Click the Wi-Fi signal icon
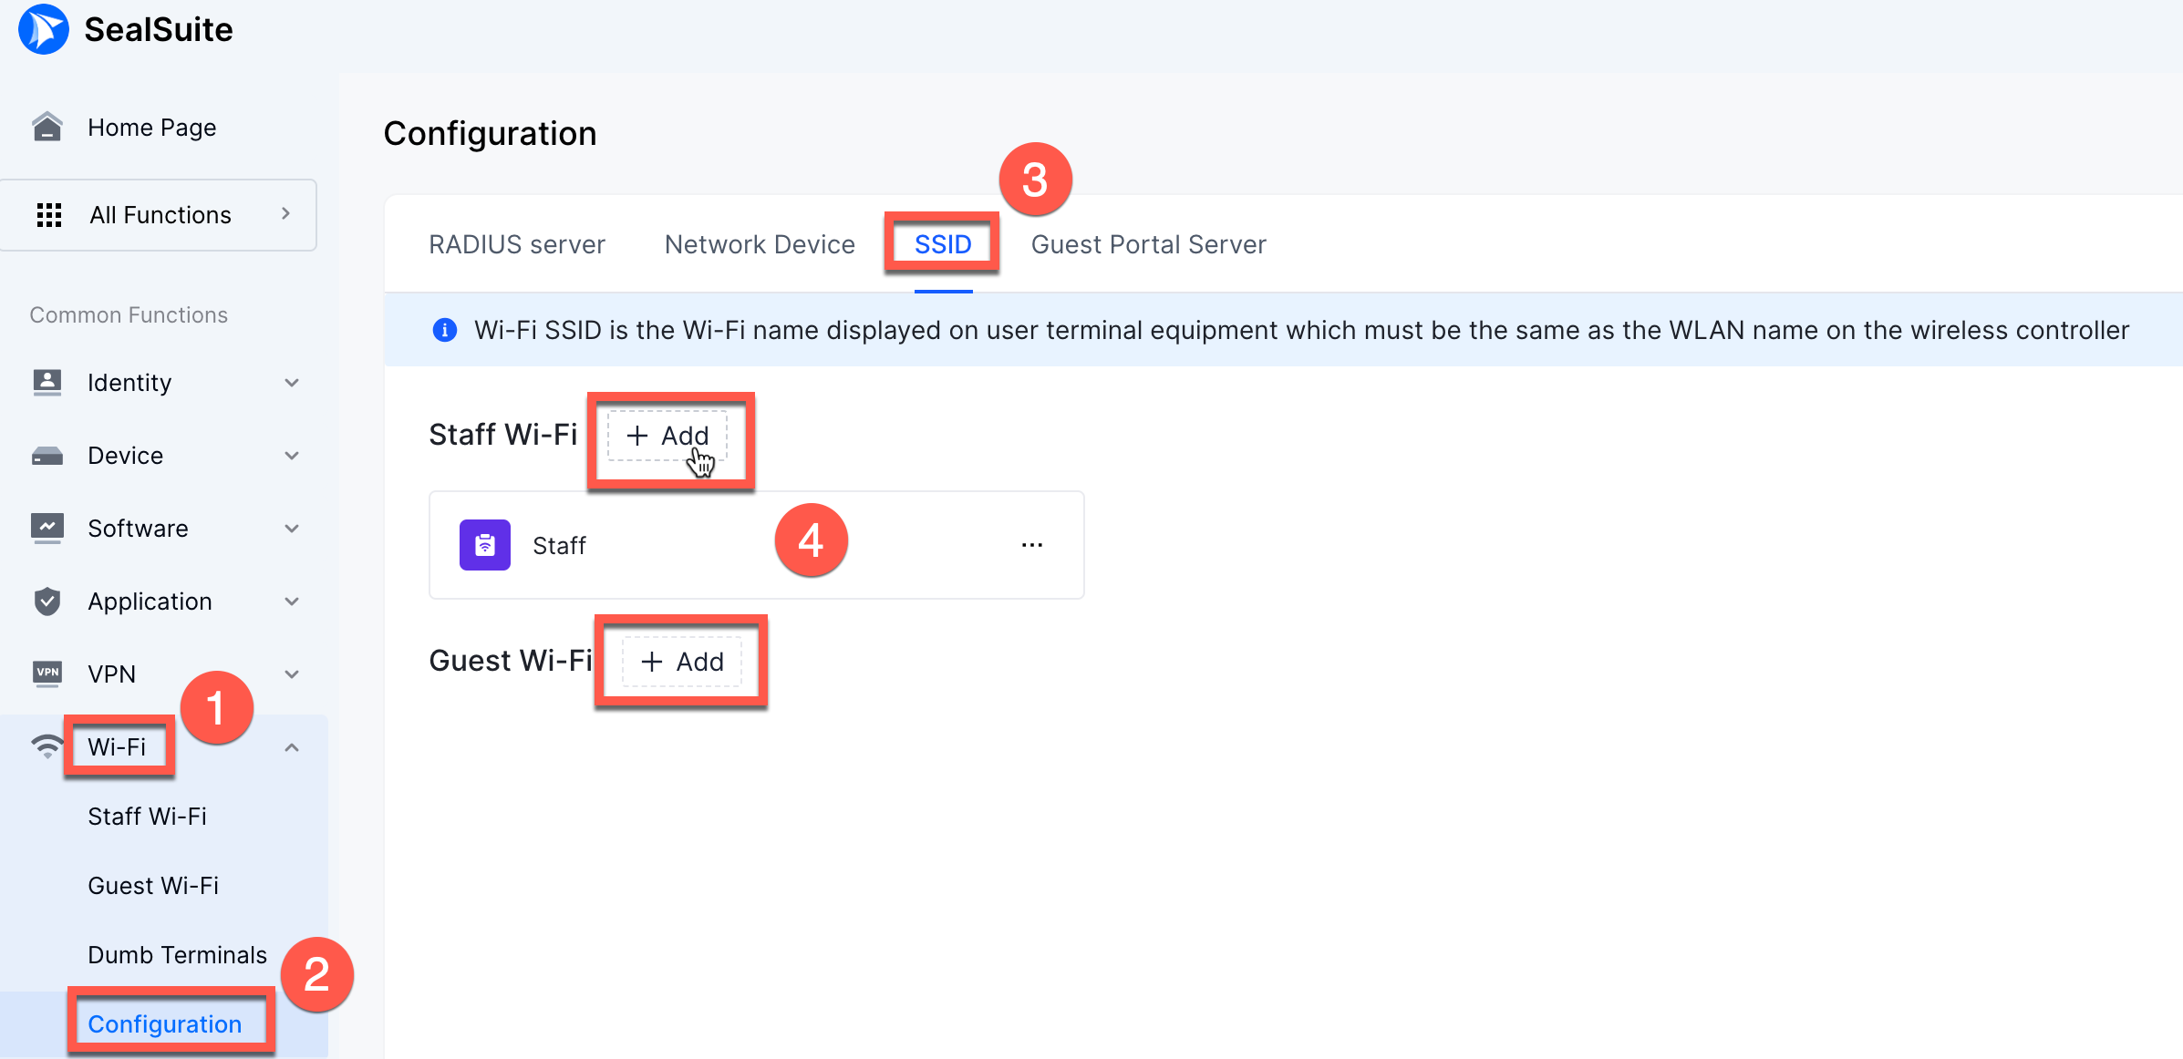 pos(47,745)
